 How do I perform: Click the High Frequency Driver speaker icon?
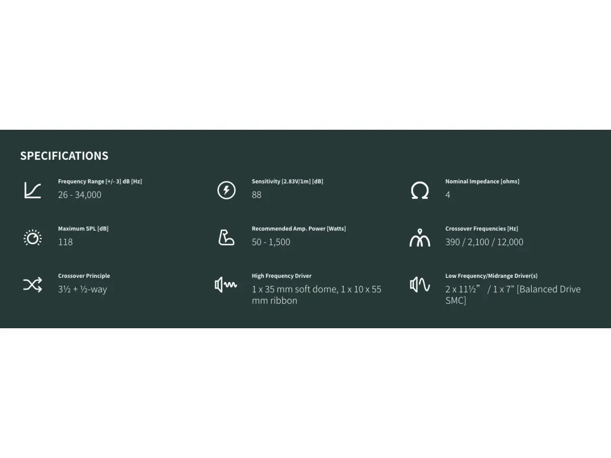(x=226, y=285)
